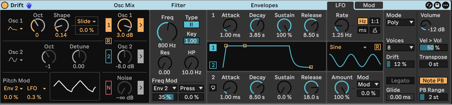
Task: Select ms rate mode
Action: pyautogui.click(x=362, y=30)
